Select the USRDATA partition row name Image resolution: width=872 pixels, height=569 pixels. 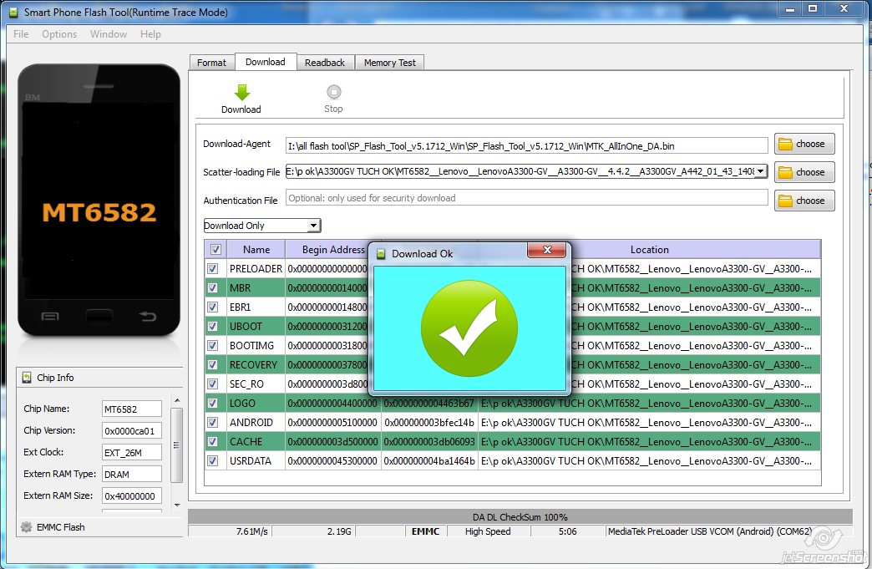tap(251, 461)
